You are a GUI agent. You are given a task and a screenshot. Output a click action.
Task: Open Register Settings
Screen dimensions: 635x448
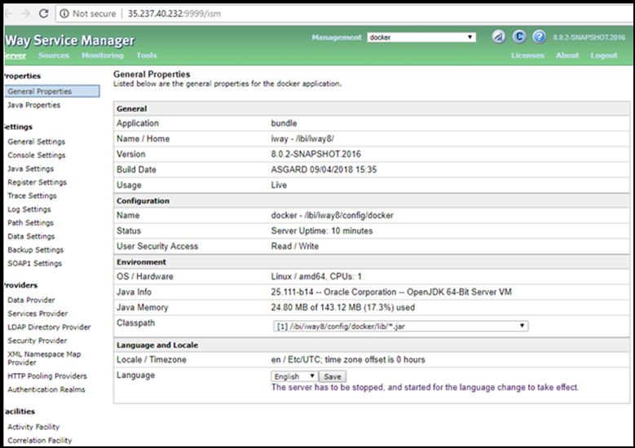coord(37,182)
